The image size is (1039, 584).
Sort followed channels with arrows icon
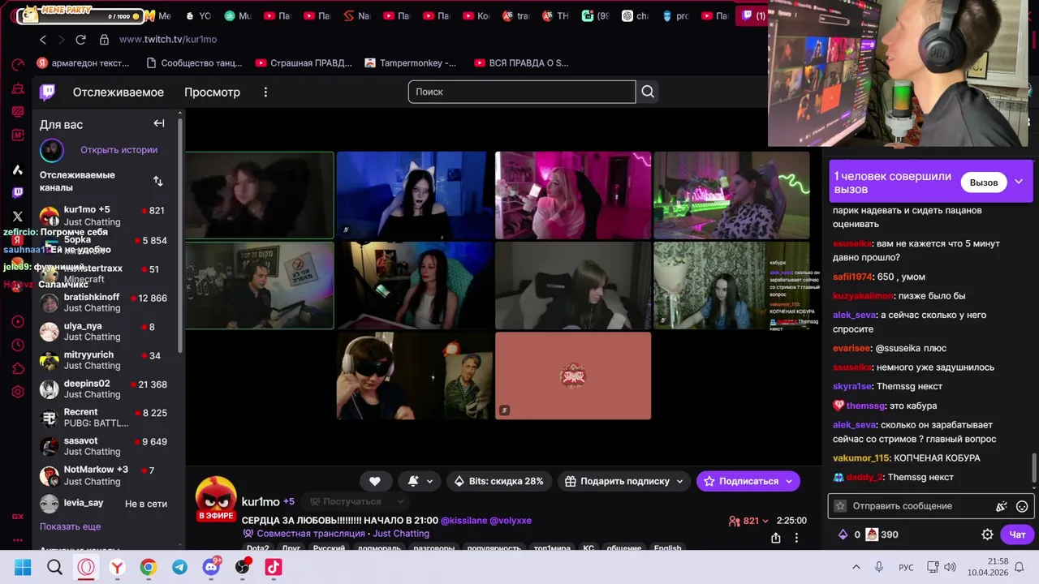coord(157,181)
